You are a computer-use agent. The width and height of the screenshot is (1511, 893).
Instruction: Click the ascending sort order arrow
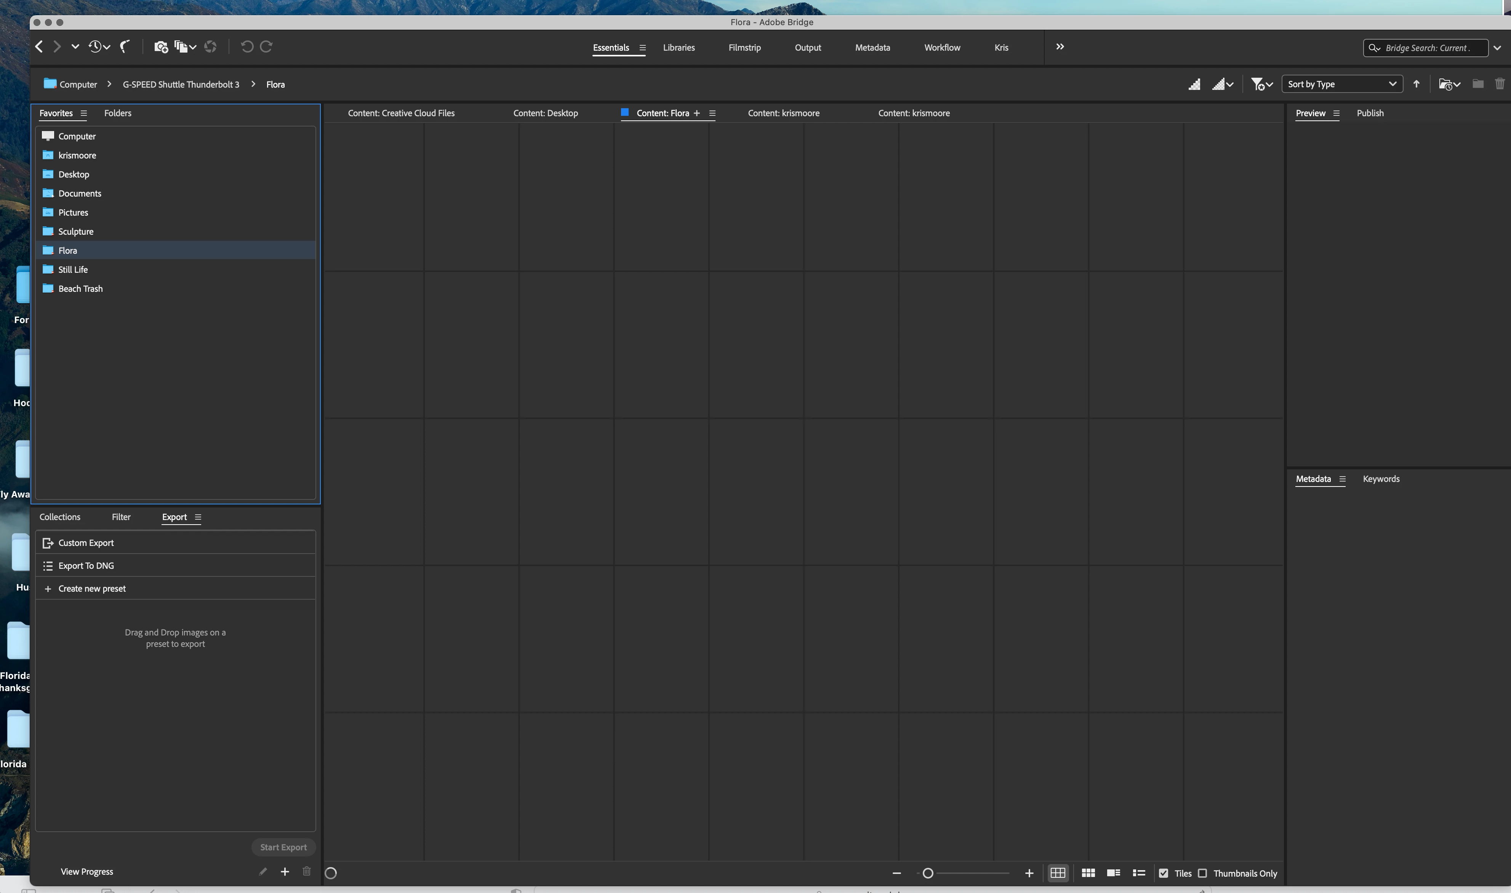click(1417, 84)
